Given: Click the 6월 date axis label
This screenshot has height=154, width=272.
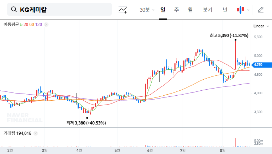Looking at the screenshot, I should (x=150, y=150).
